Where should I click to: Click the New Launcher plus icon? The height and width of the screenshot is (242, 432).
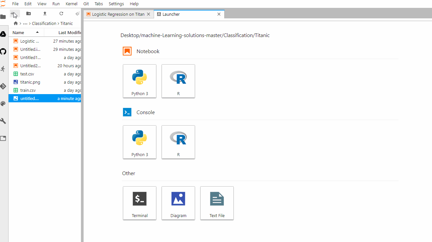12,13
